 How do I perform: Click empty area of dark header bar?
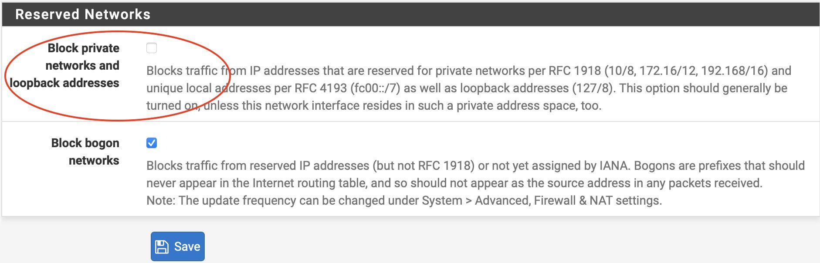tap(479, 14)
